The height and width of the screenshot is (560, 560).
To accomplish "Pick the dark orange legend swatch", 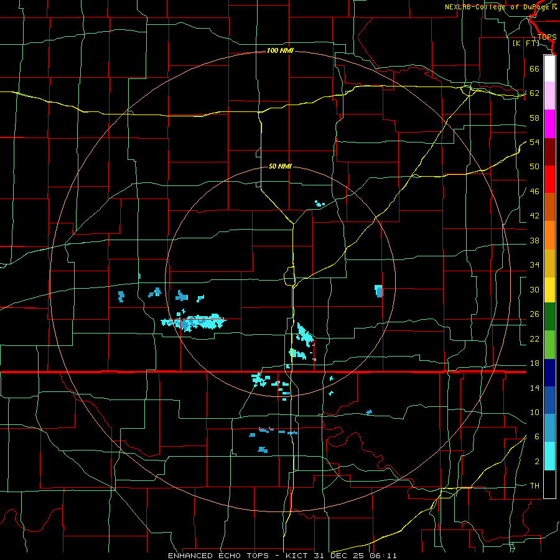I will coord(549,207).
